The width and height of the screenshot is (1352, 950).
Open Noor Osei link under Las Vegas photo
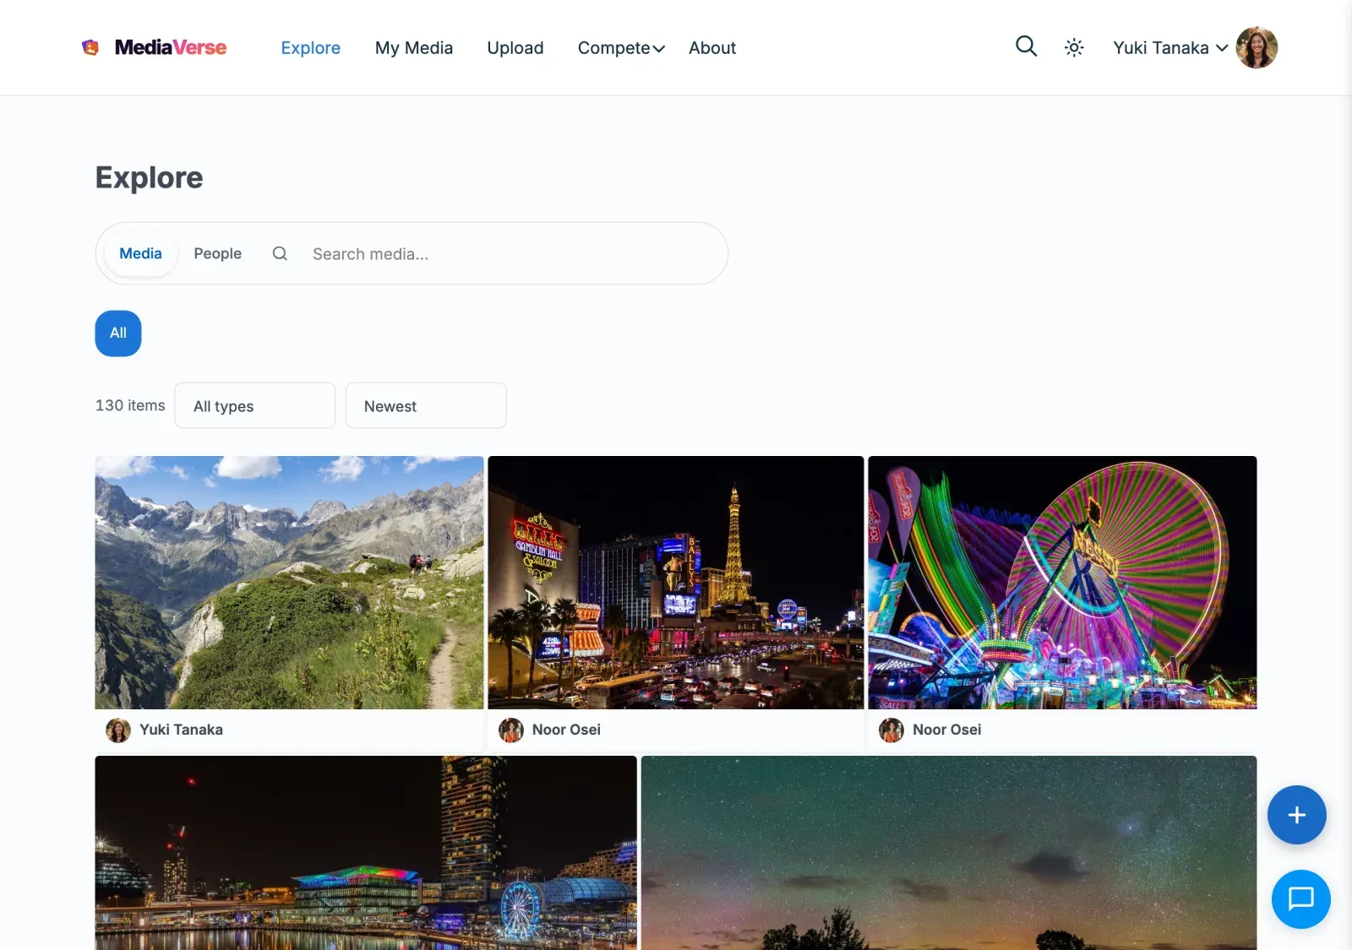coord(566,730)
